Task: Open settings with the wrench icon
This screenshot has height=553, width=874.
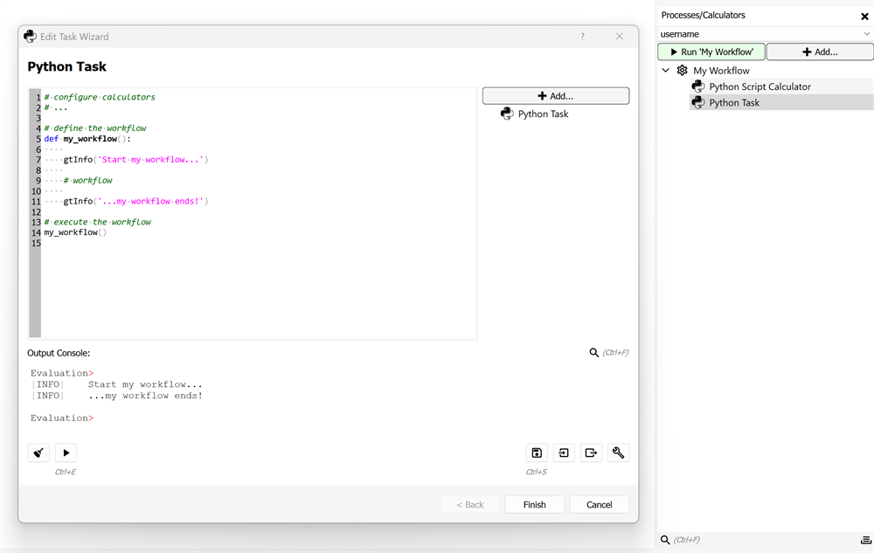Action: click(618, 453)
